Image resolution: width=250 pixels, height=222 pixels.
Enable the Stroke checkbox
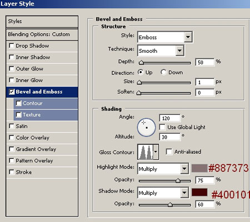coord(12,172)
